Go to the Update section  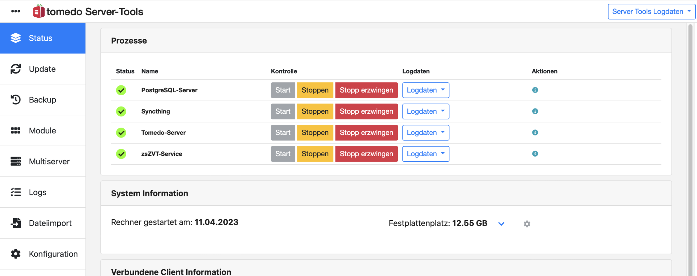click(x=43, y=69)
